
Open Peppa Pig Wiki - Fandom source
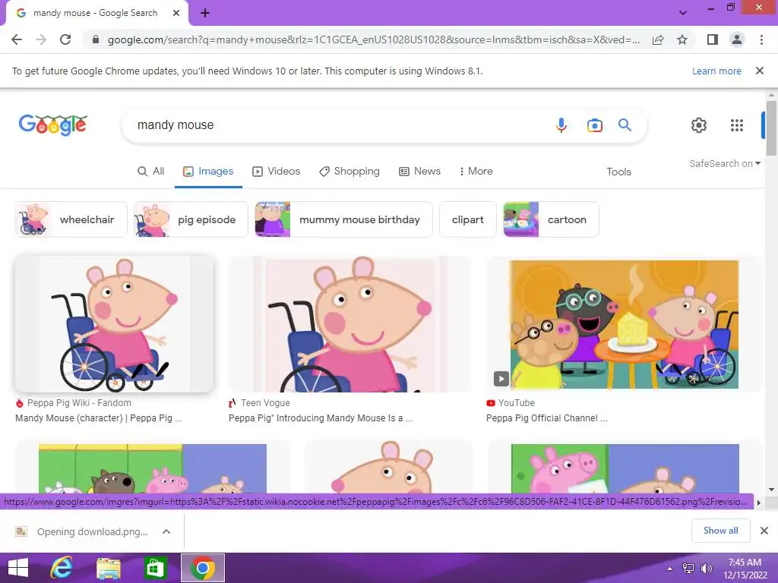[74, 403]
